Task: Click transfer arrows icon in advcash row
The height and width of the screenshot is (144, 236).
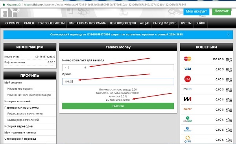Action: [229, 120]
